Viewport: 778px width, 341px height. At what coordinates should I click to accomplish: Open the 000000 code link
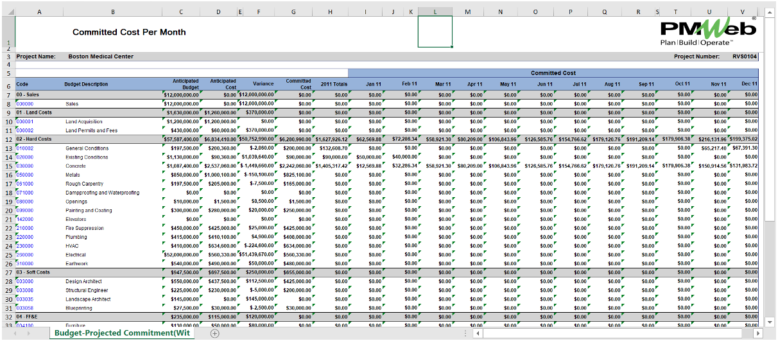tap(25, 103)
